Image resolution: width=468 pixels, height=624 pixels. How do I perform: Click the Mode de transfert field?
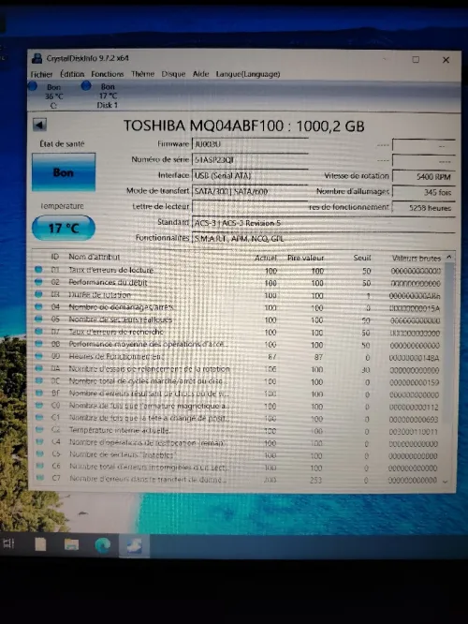pos(250,191)
